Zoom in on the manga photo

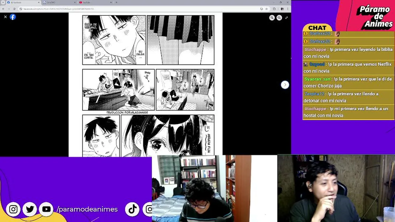click(272, 18)
